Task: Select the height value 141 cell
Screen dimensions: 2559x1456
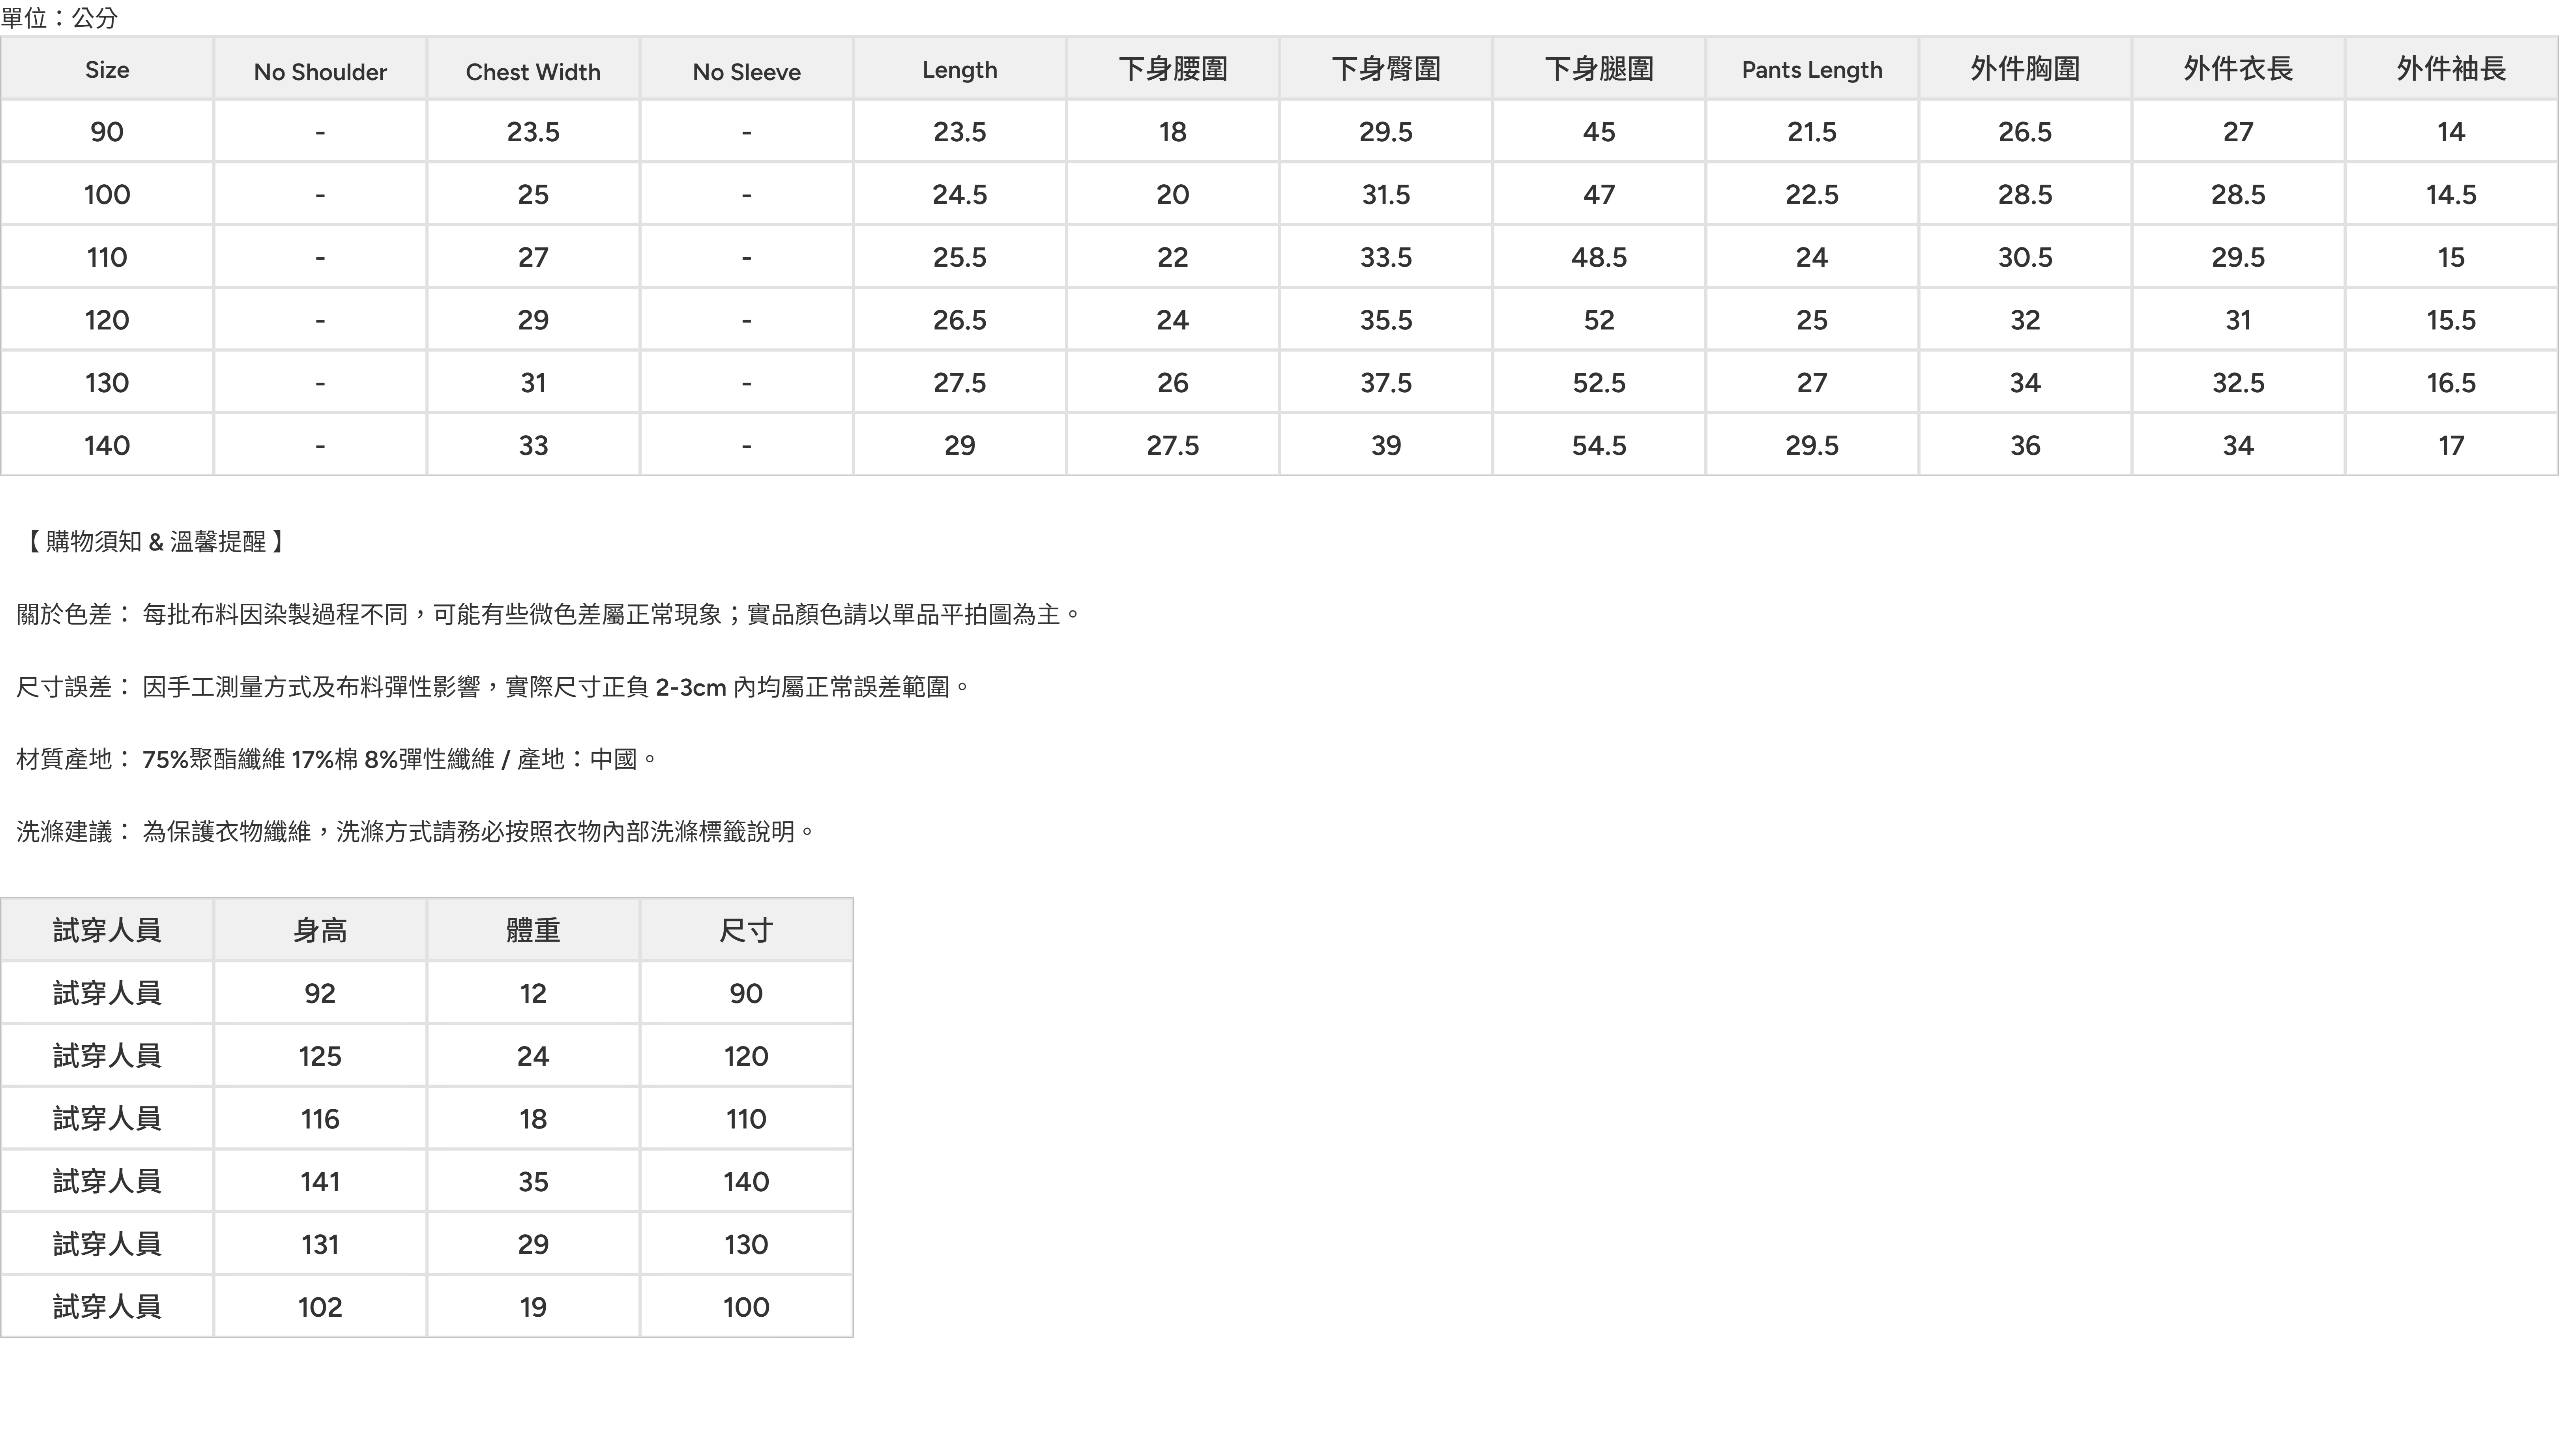Action: (x=320, y=1181)
